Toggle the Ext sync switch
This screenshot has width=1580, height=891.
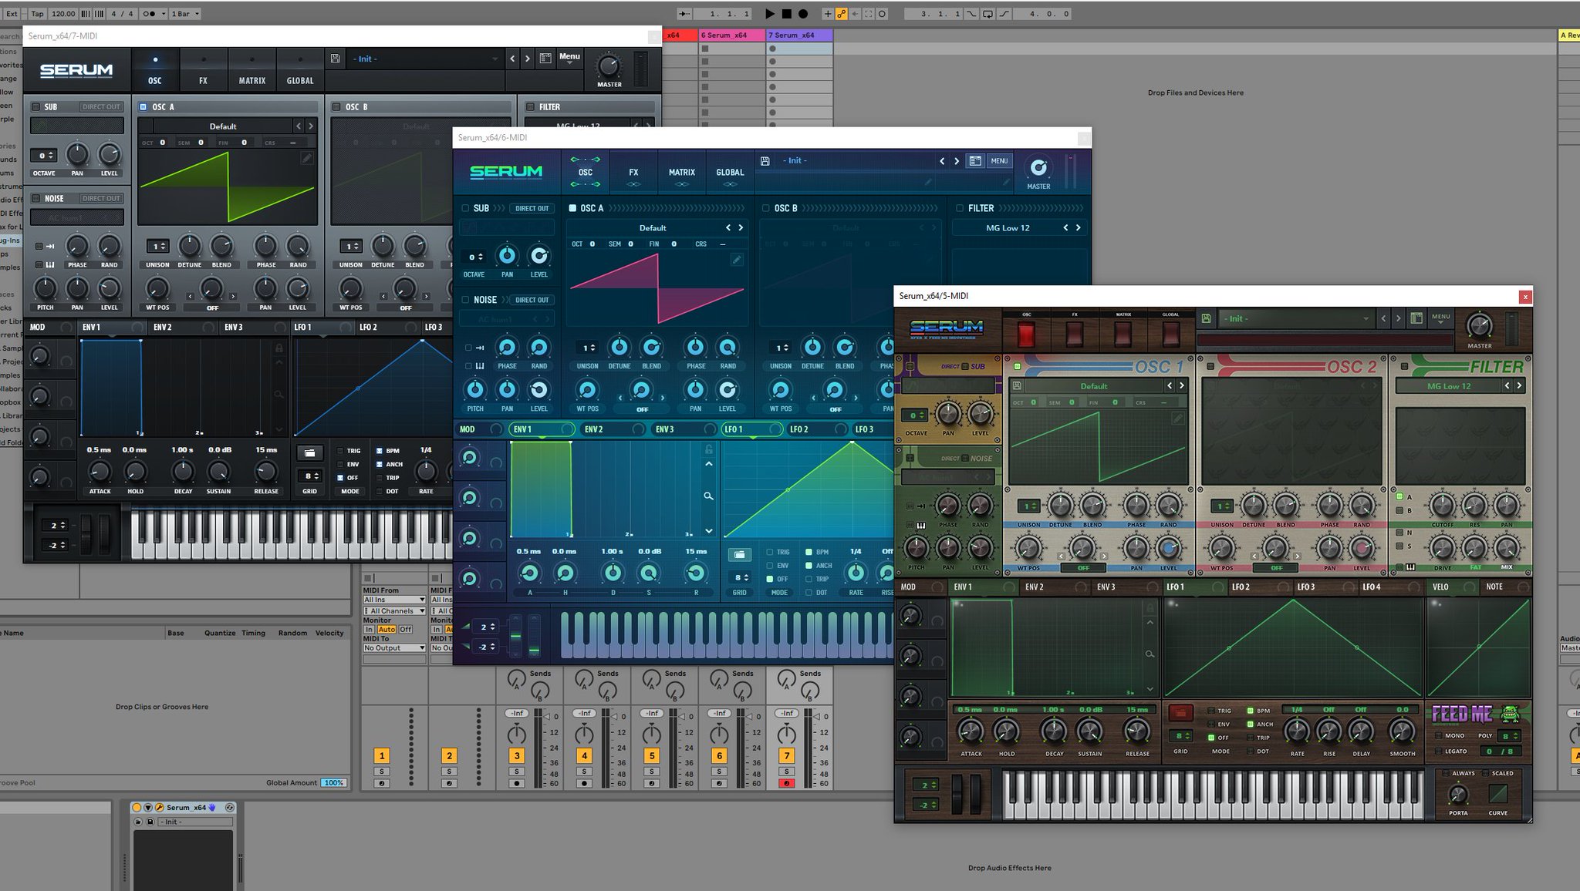pyautogui.click(x=12, y=13)
